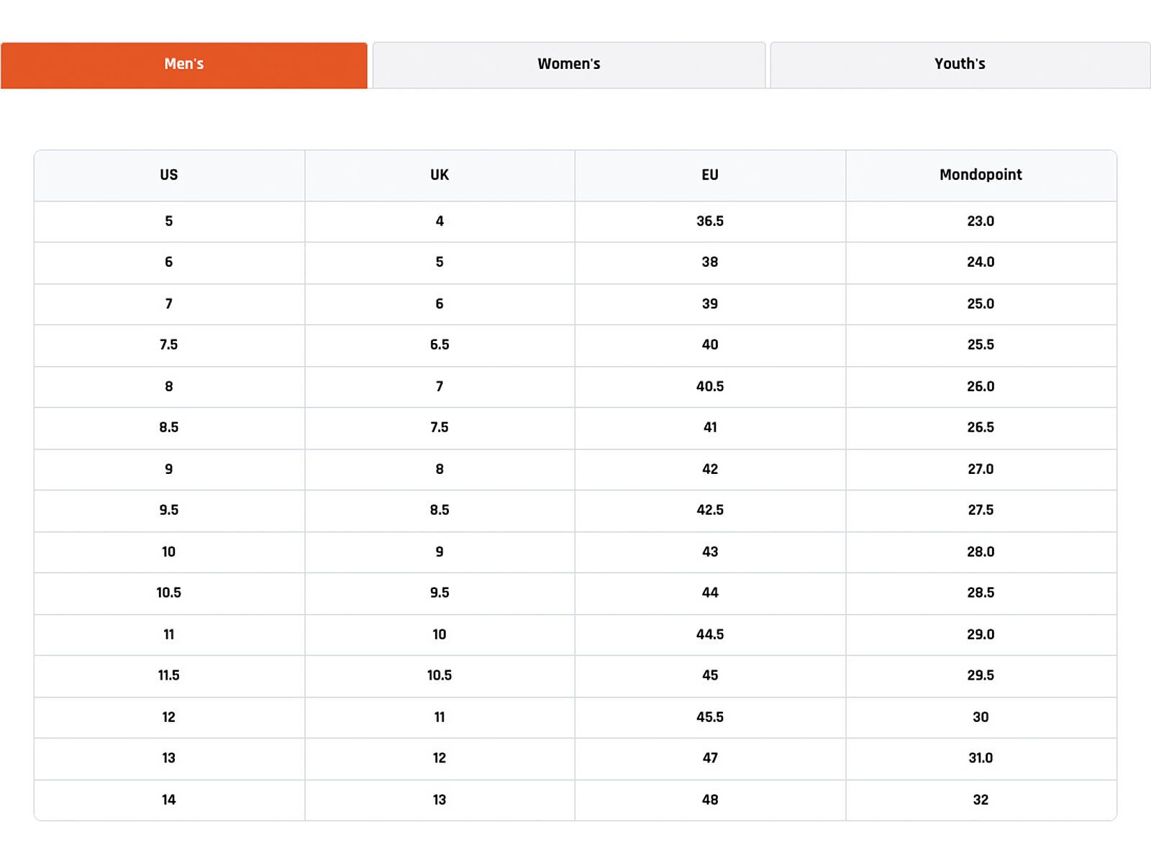Select the Men's tab

coord(184,64)
